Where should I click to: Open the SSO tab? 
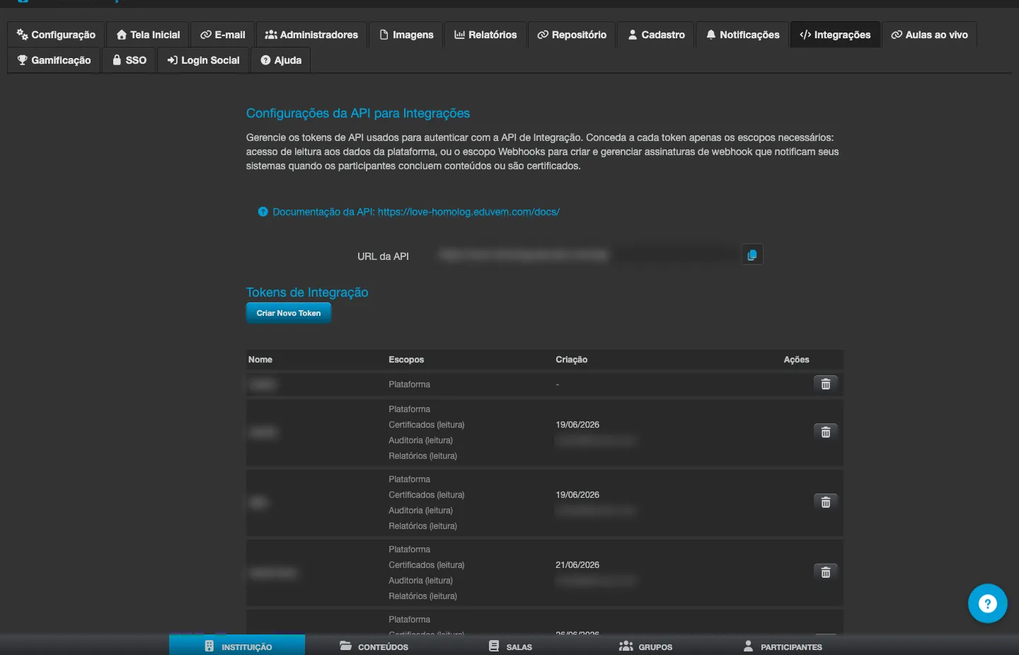pyautogui.click(x=129, y=60)
